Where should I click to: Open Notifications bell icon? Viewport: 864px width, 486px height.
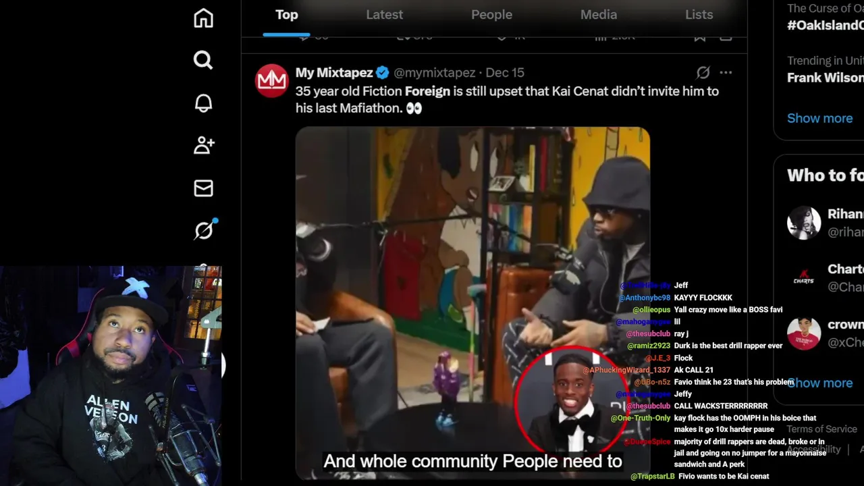(x=203, y=103)
